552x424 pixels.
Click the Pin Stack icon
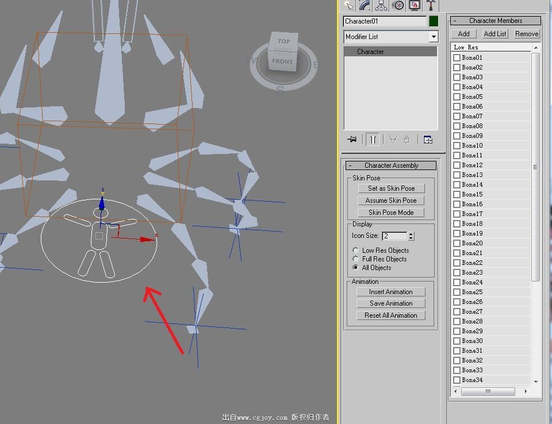pyautogui.click(x=352, y=140)
